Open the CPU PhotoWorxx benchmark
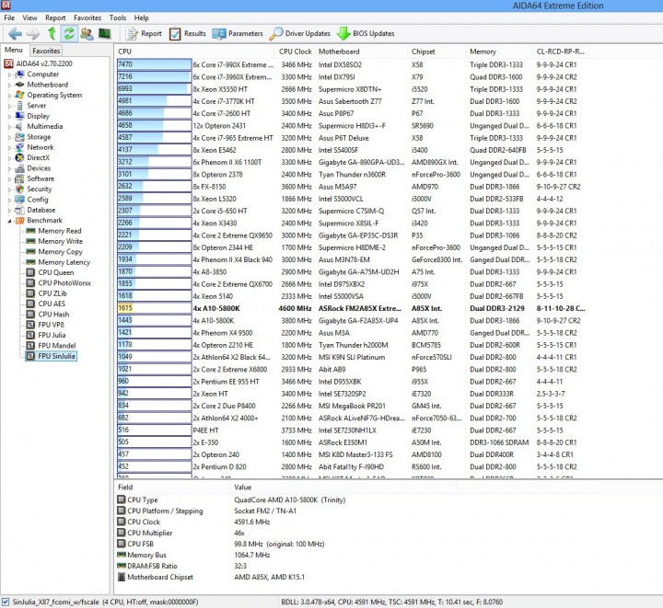Screen dimensions: 663x608 (64, 283)
